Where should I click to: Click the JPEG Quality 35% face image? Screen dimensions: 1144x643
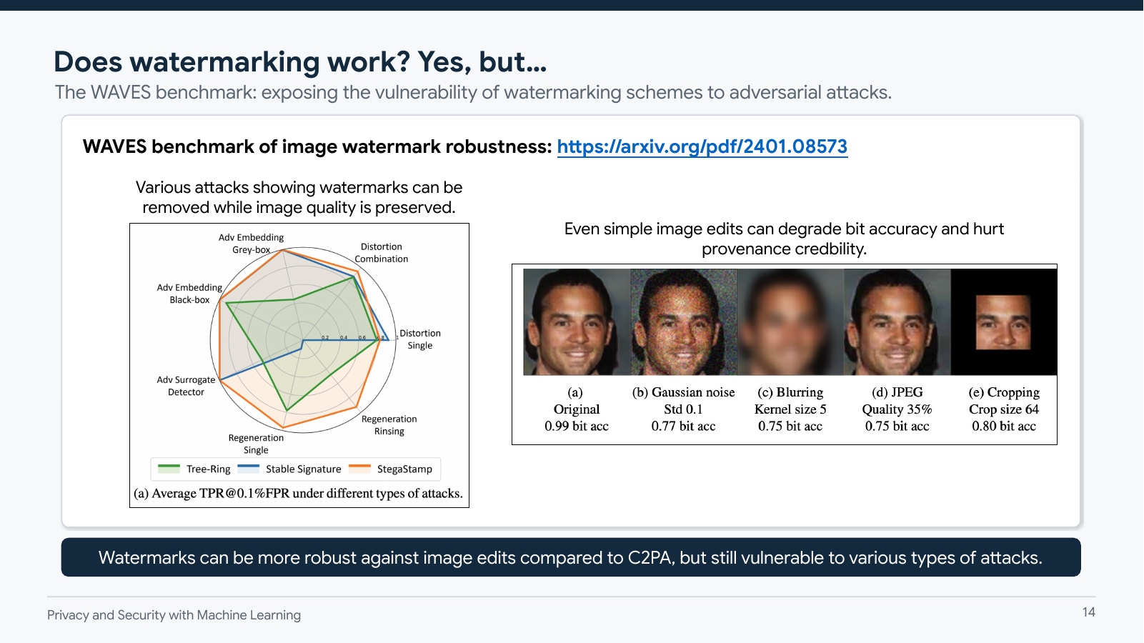(896, 323)
